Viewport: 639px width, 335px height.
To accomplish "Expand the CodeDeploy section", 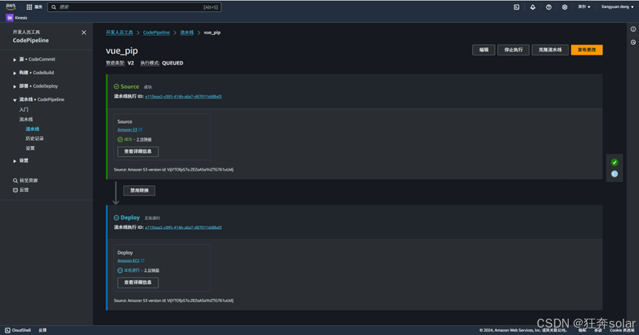I will click(15, 87).
